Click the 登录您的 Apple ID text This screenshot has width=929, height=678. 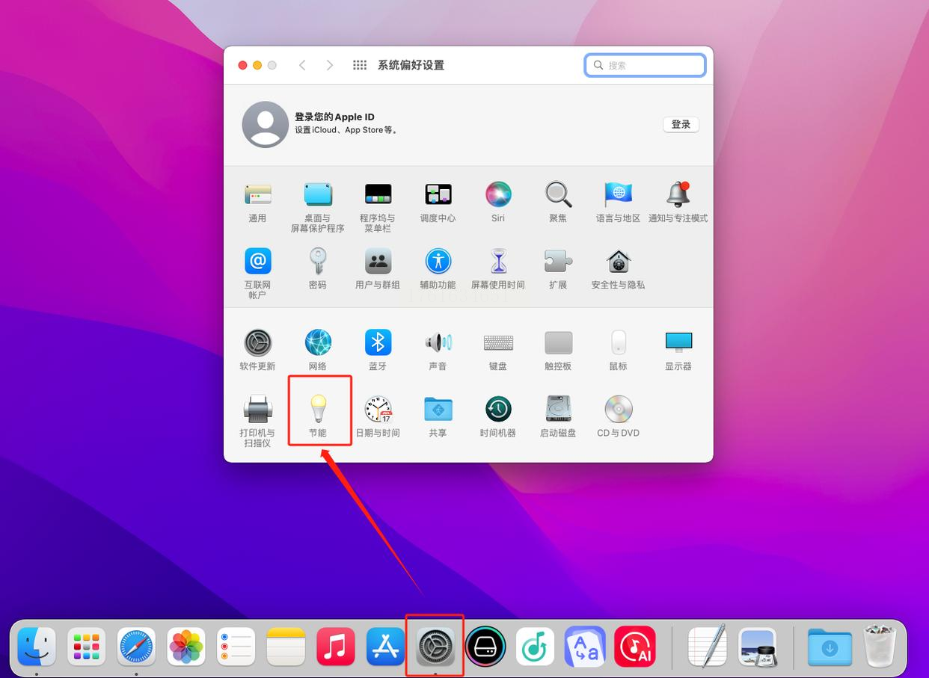click(334, 117)
